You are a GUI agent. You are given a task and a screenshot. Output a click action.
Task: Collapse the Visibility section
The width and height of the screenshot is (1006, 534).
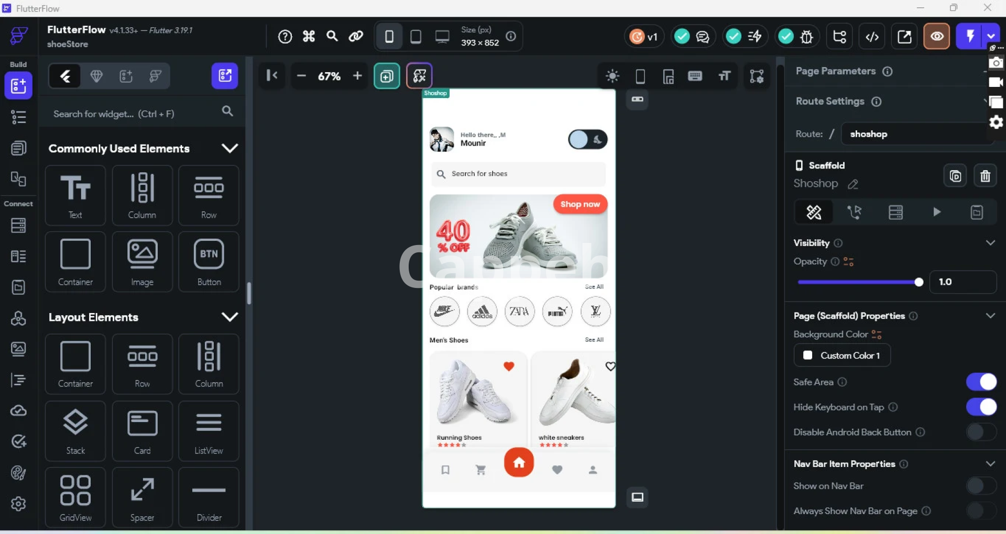[990, 243]
